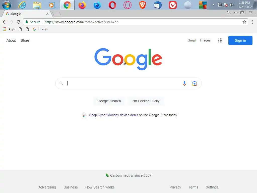
Task: Open the Settings footer menu
Action: click(x=212, y=187)
